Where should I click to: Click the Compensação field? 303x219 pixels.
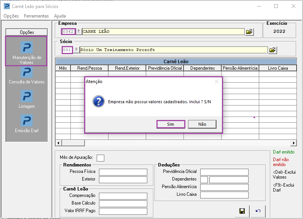pos(123,196)
